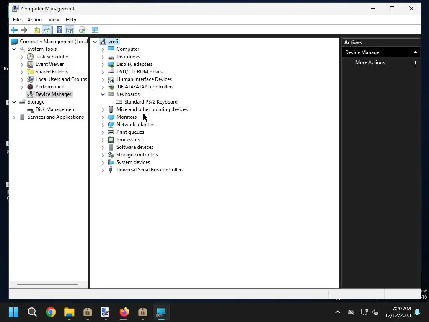429x322 pixels.
Task: Collapse the Device Manager actions section
Action: coord(415,52)
